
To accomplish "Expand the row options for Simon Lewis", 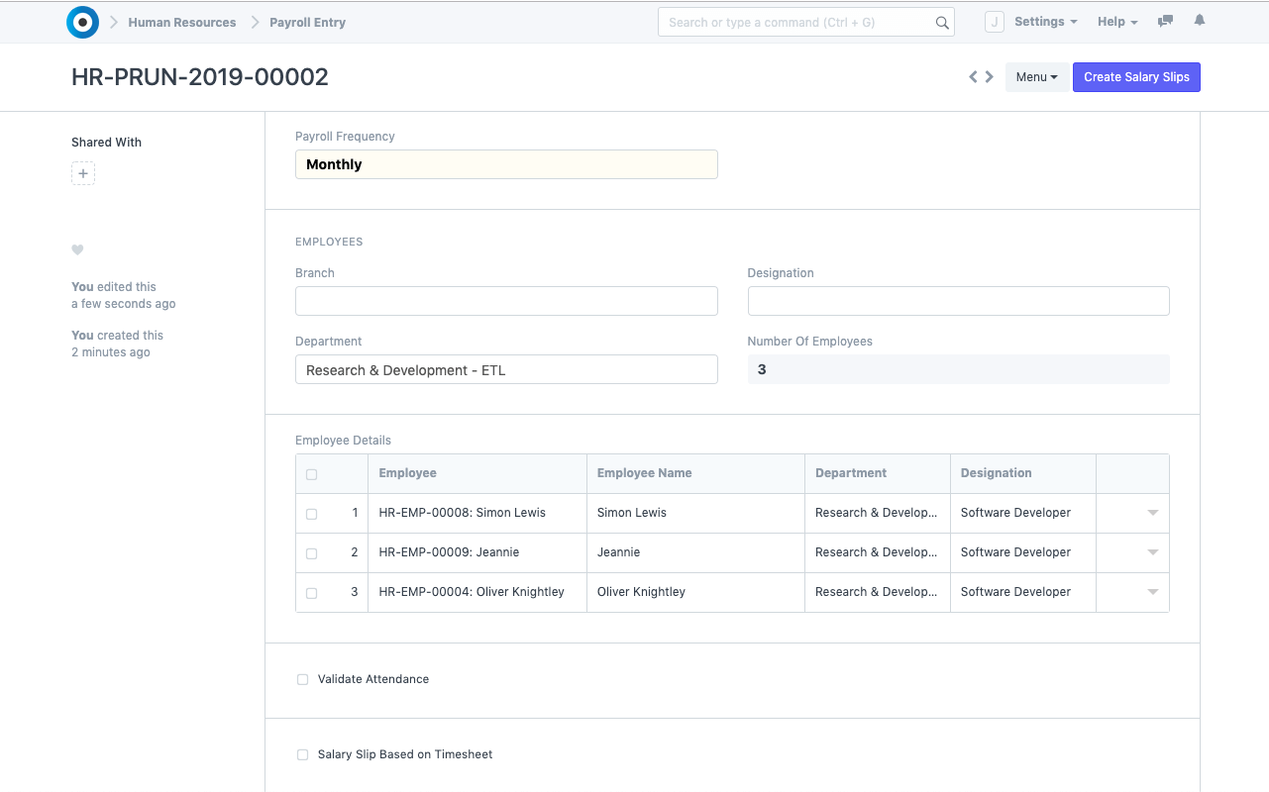I will click(x=1151, y=513).
